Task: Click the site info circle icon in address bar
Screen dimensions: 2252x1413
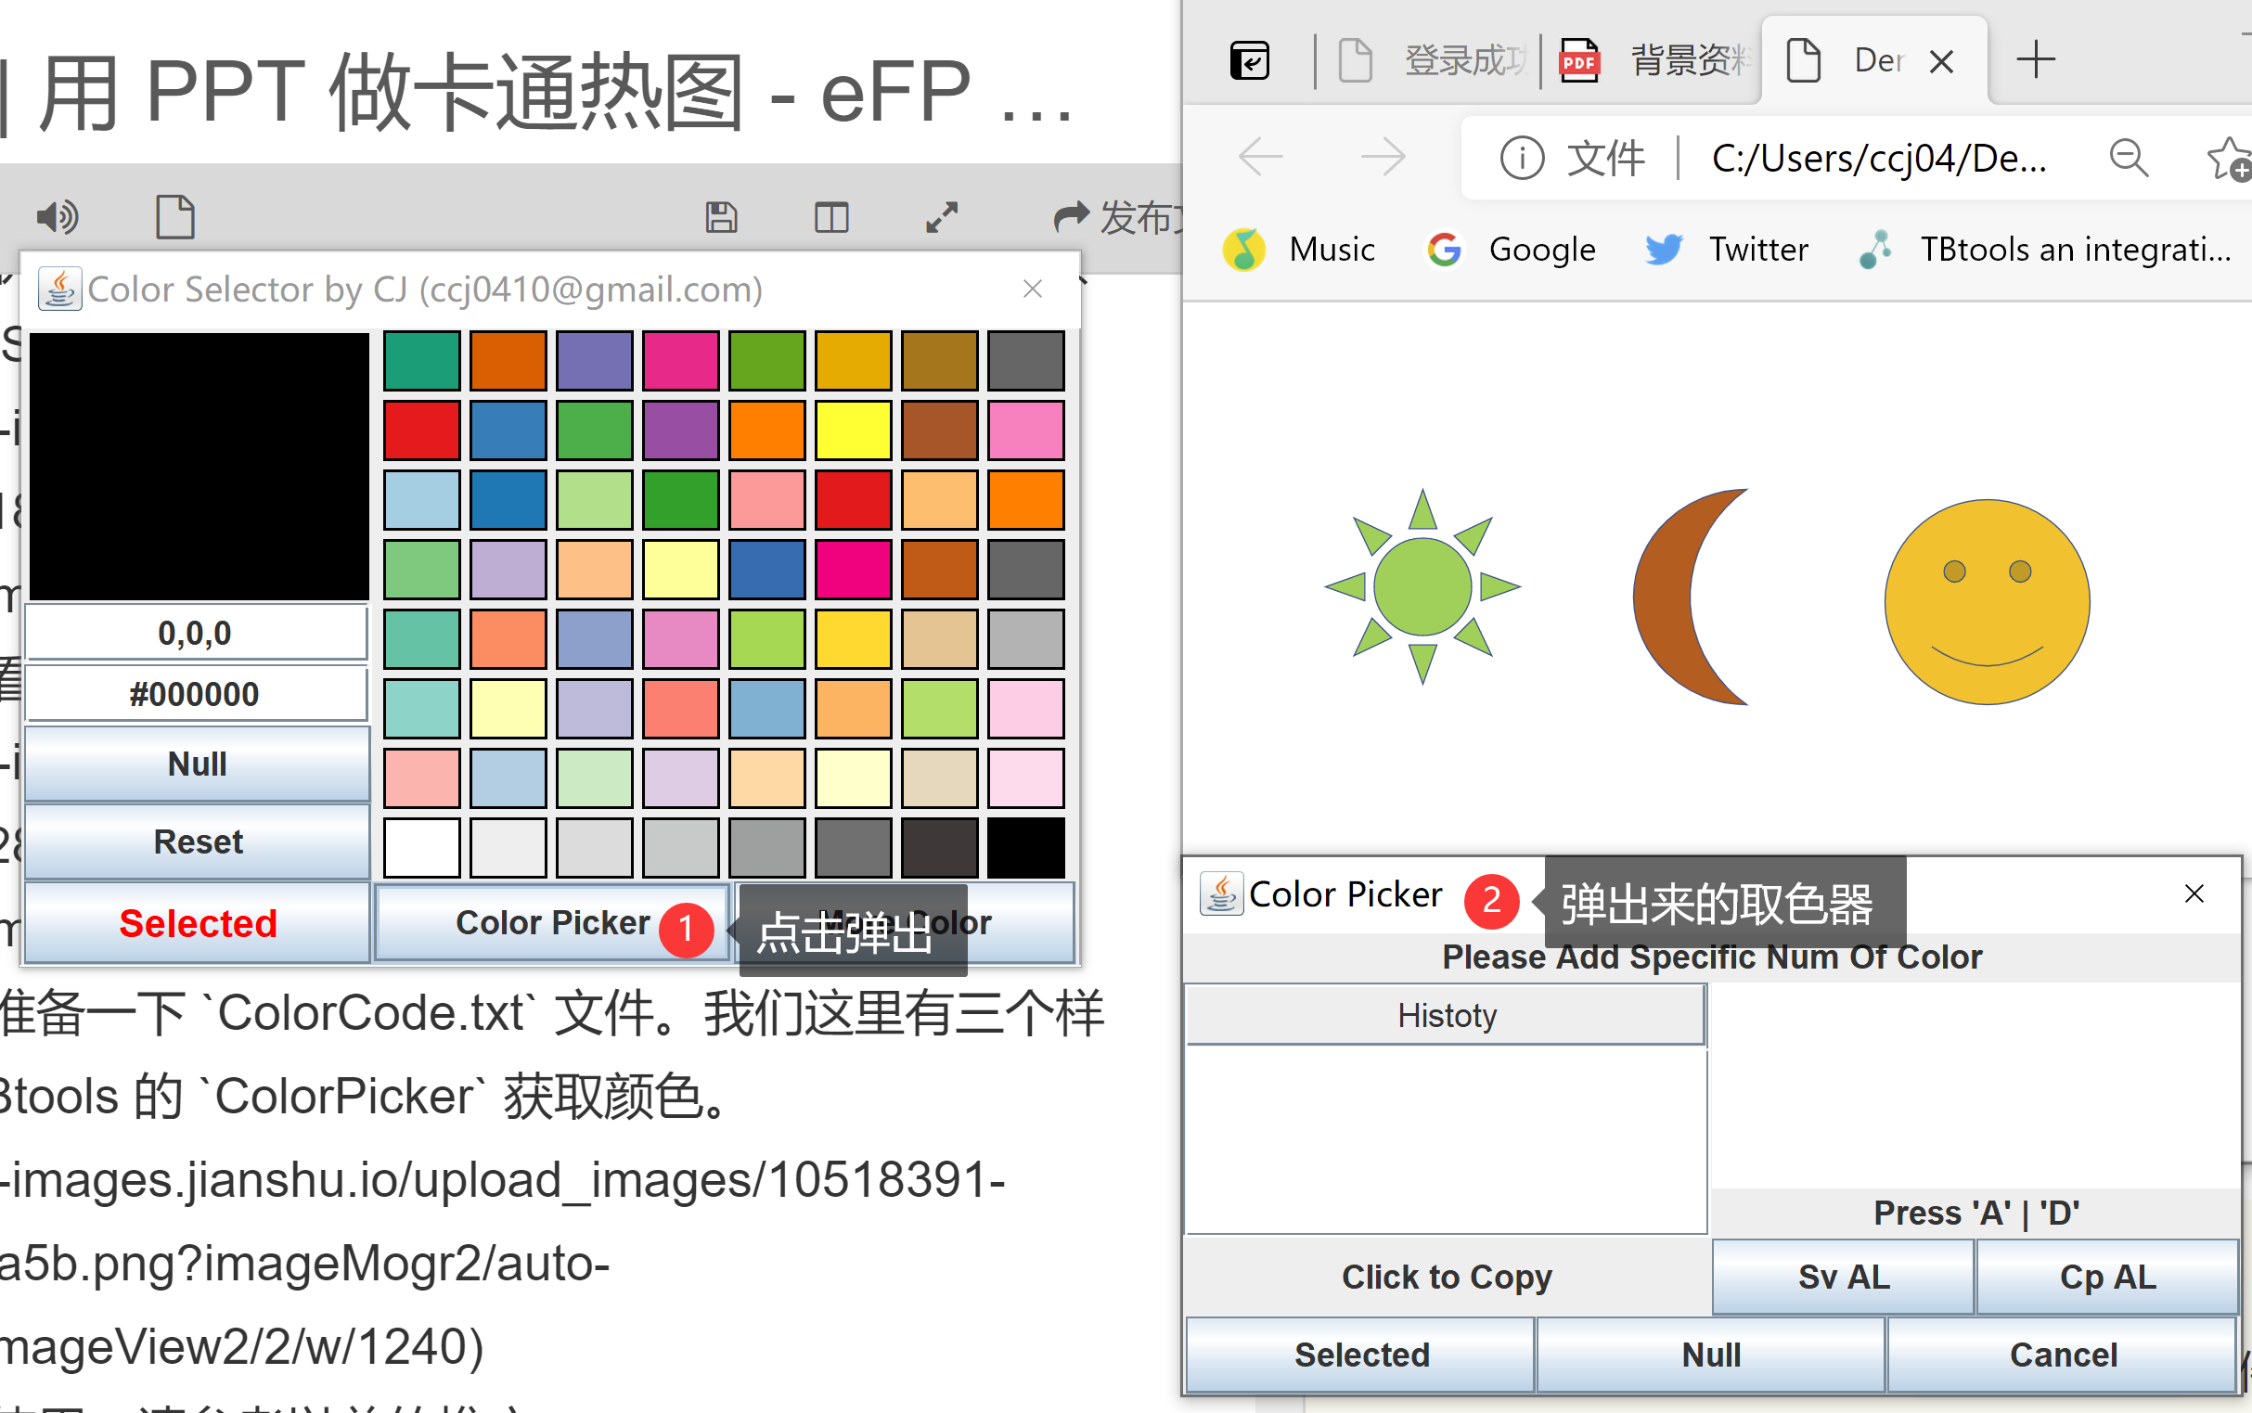Action: (1521, 158)
